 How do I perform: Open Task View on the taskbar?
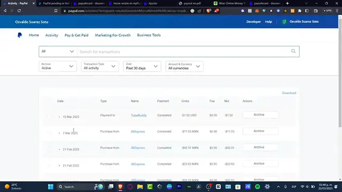tap(111, 187)
